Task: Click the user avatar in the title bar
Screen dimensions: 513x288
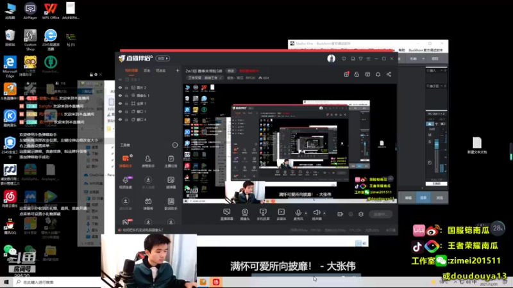Action: click(x=331, y=58)
